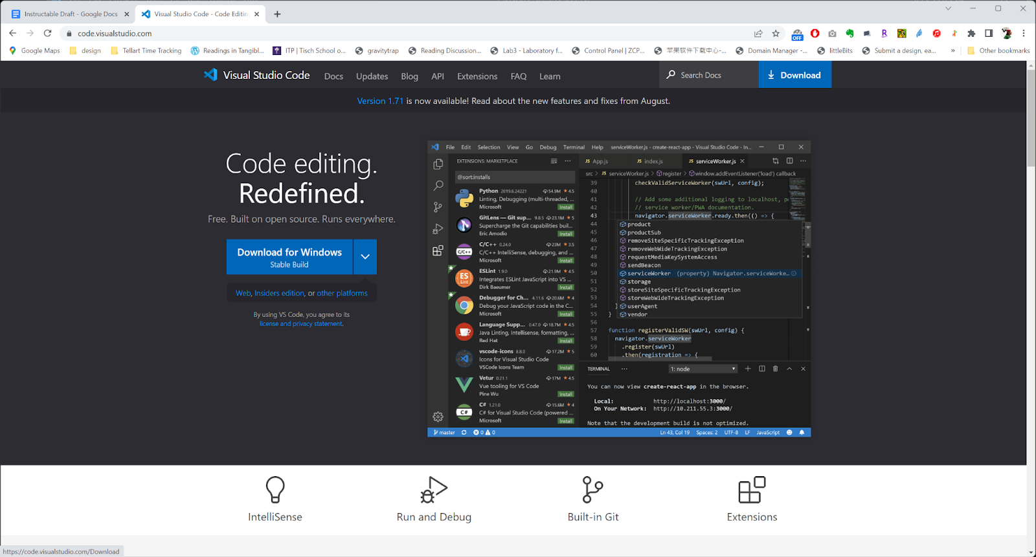The height and width of the screenshot is (557, 1036).
Task: Open Chrome side panel icon
Action: click(989, 34)
